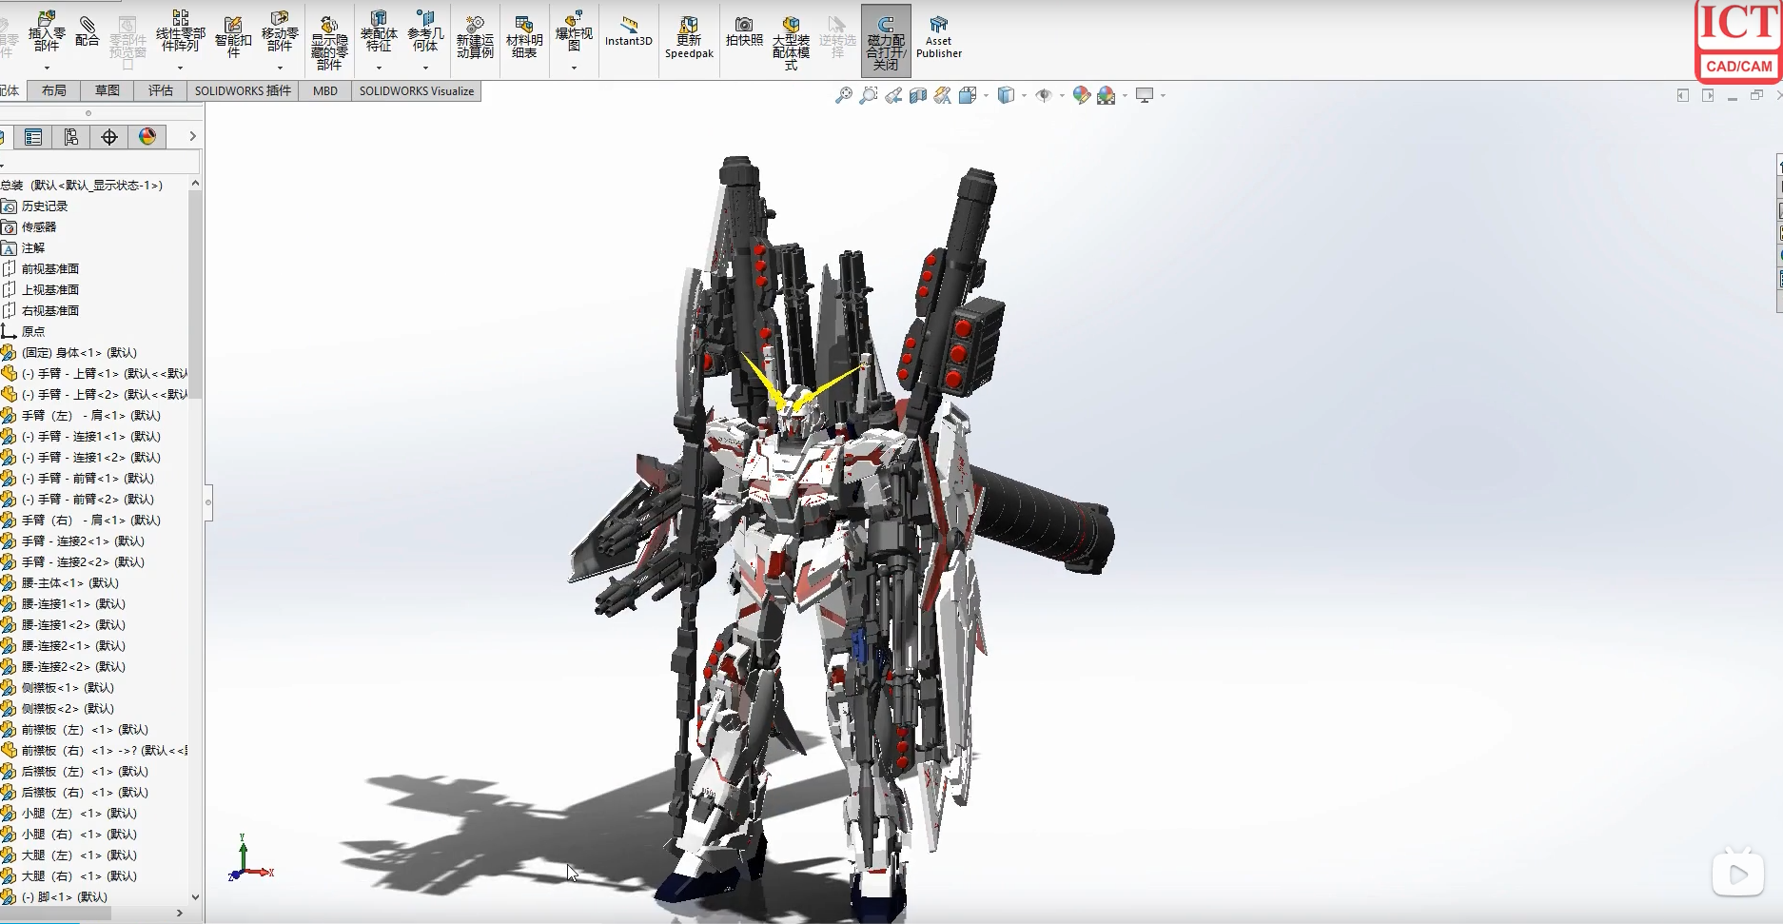Click Zoom to Area icon in view toolbar

[869, 95]
